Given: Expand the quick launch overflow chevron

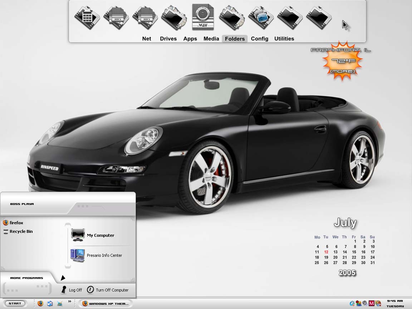Looking at the screenshot, I should (70, 301).
